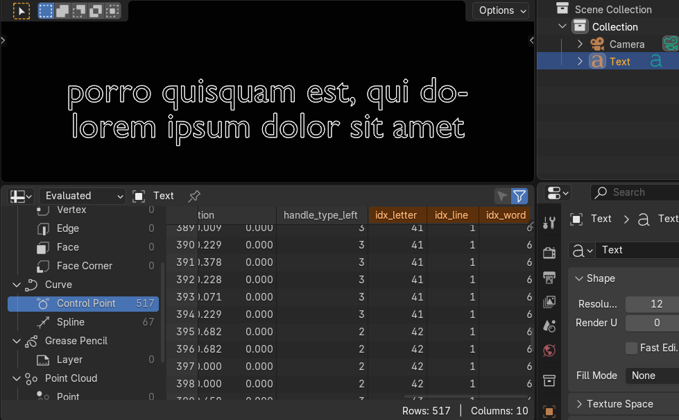This screenshot has height=420, width=679.
Task: Set selection mode to new selection
Action: pyautogui.click(x=46, y=11)
